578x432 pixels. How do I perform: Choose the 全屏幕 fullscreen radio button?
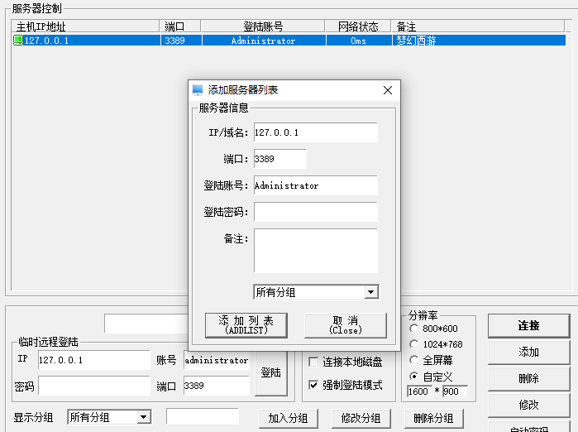[414, 360]
